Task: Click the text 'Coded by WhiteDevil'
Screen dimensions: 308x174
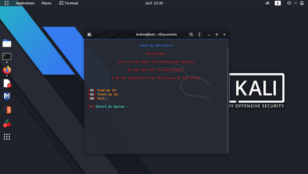Action: [156, 46]
